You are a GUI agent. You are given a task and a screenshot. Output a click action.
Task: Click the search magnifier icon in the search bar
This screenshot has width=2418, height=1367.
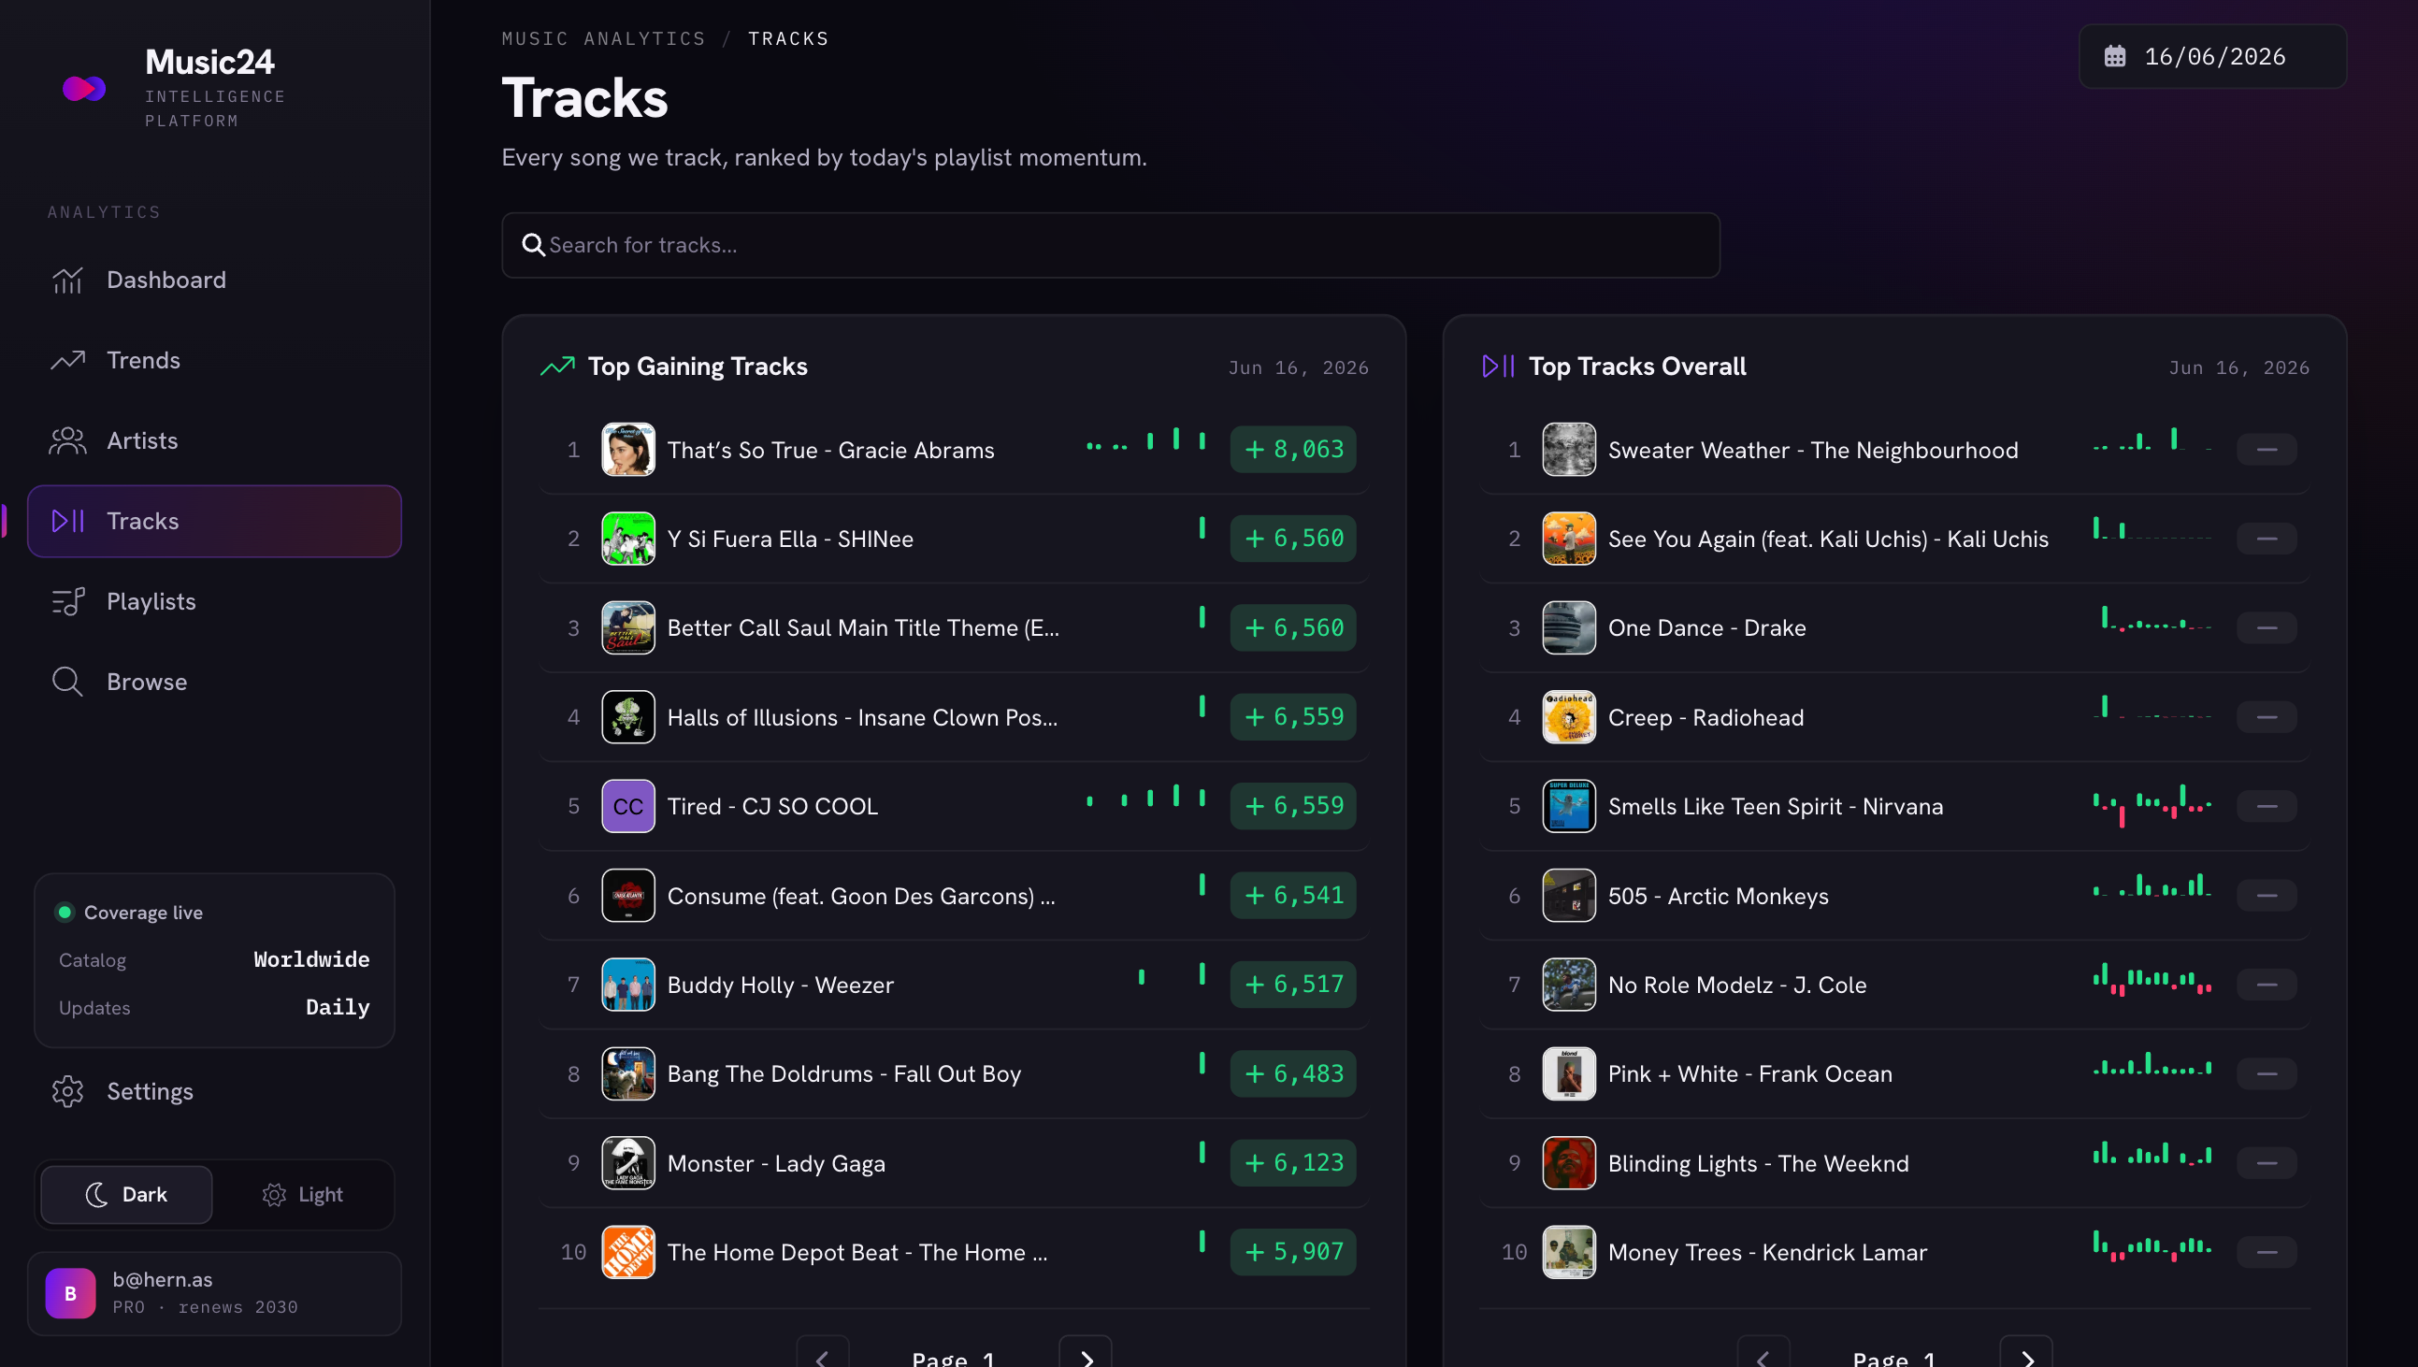(x=533, y=245)
